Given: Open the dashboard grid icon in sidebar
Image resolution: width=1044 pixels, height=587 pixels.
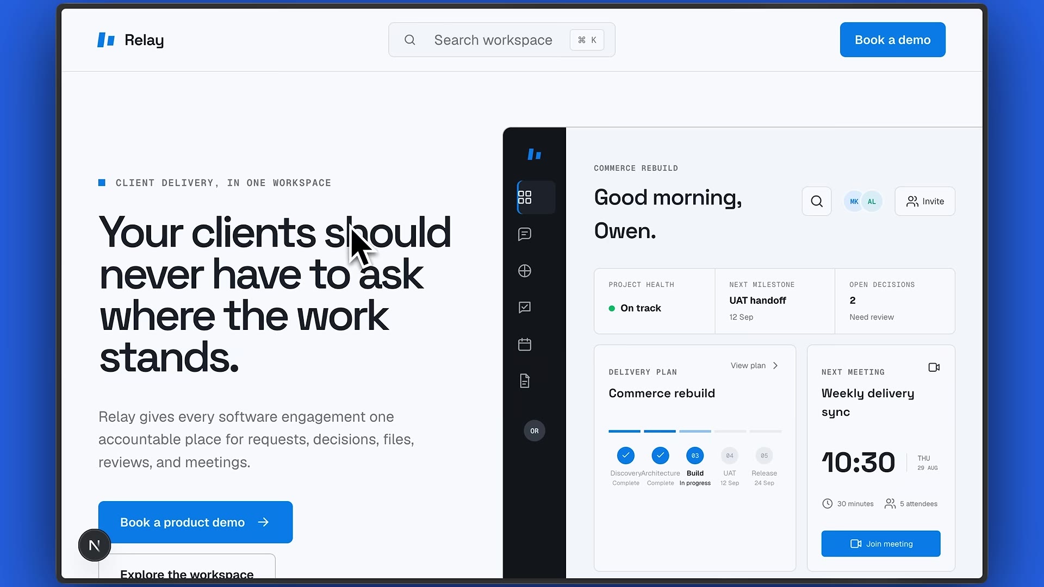Looking at the screenshot, I should tap(525, 197).
